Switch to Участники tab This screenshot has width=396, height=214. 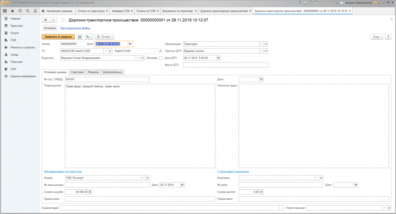[x=77, y=72]
